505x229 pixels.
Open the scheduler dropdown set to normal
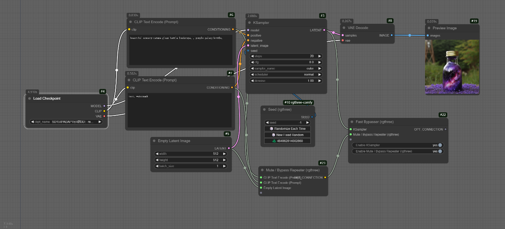pyautogui.click(x=286, y=75)
